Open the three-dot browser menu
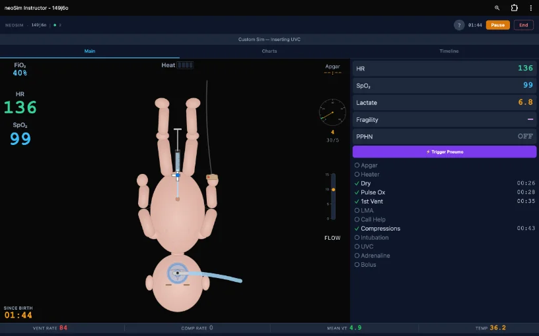This screenshot has height=336, width=539. (531, 8)
